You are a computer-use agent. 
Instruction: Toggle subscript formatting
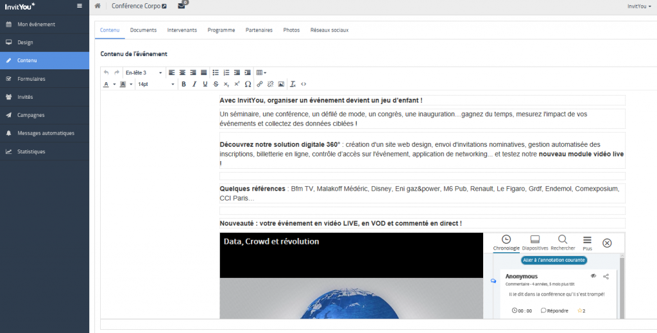[x=226, y=84]
